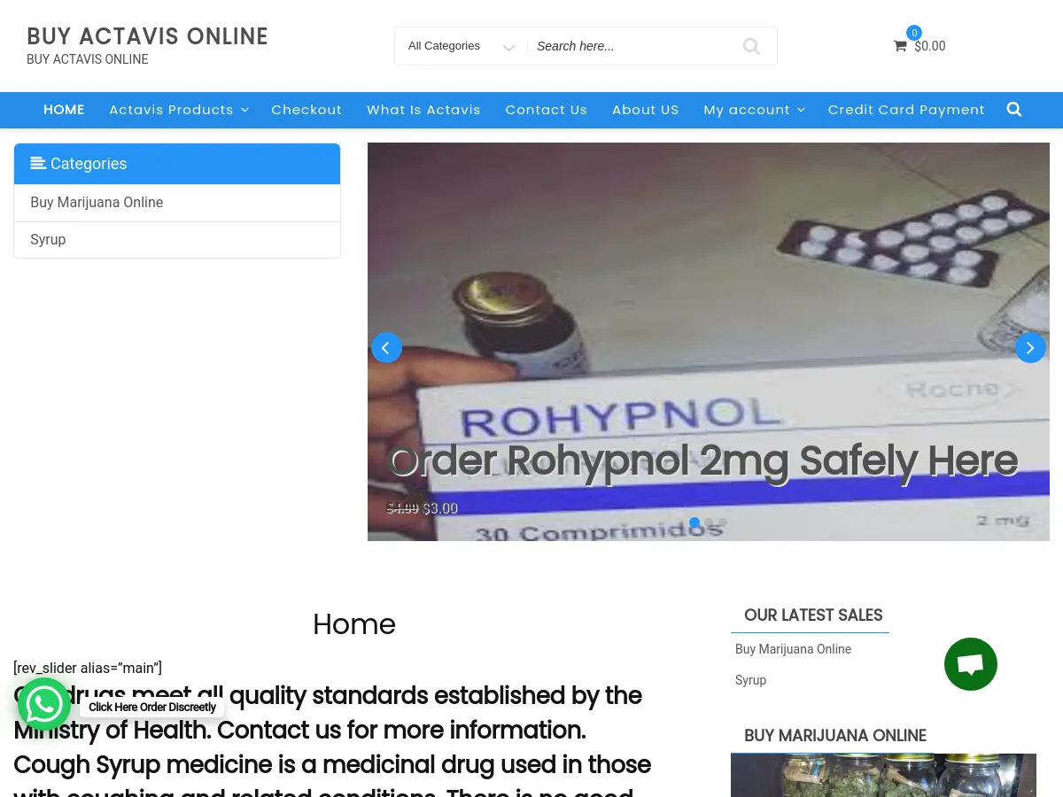Open the shopping cart icon
Viewport: 1063px width, 797px height.
(900, 46)
